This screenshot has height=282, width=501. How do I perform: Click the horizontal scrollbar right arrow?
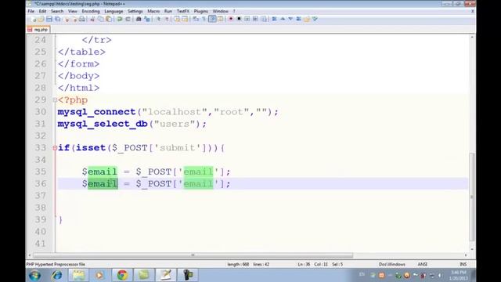tap(466, 255)
